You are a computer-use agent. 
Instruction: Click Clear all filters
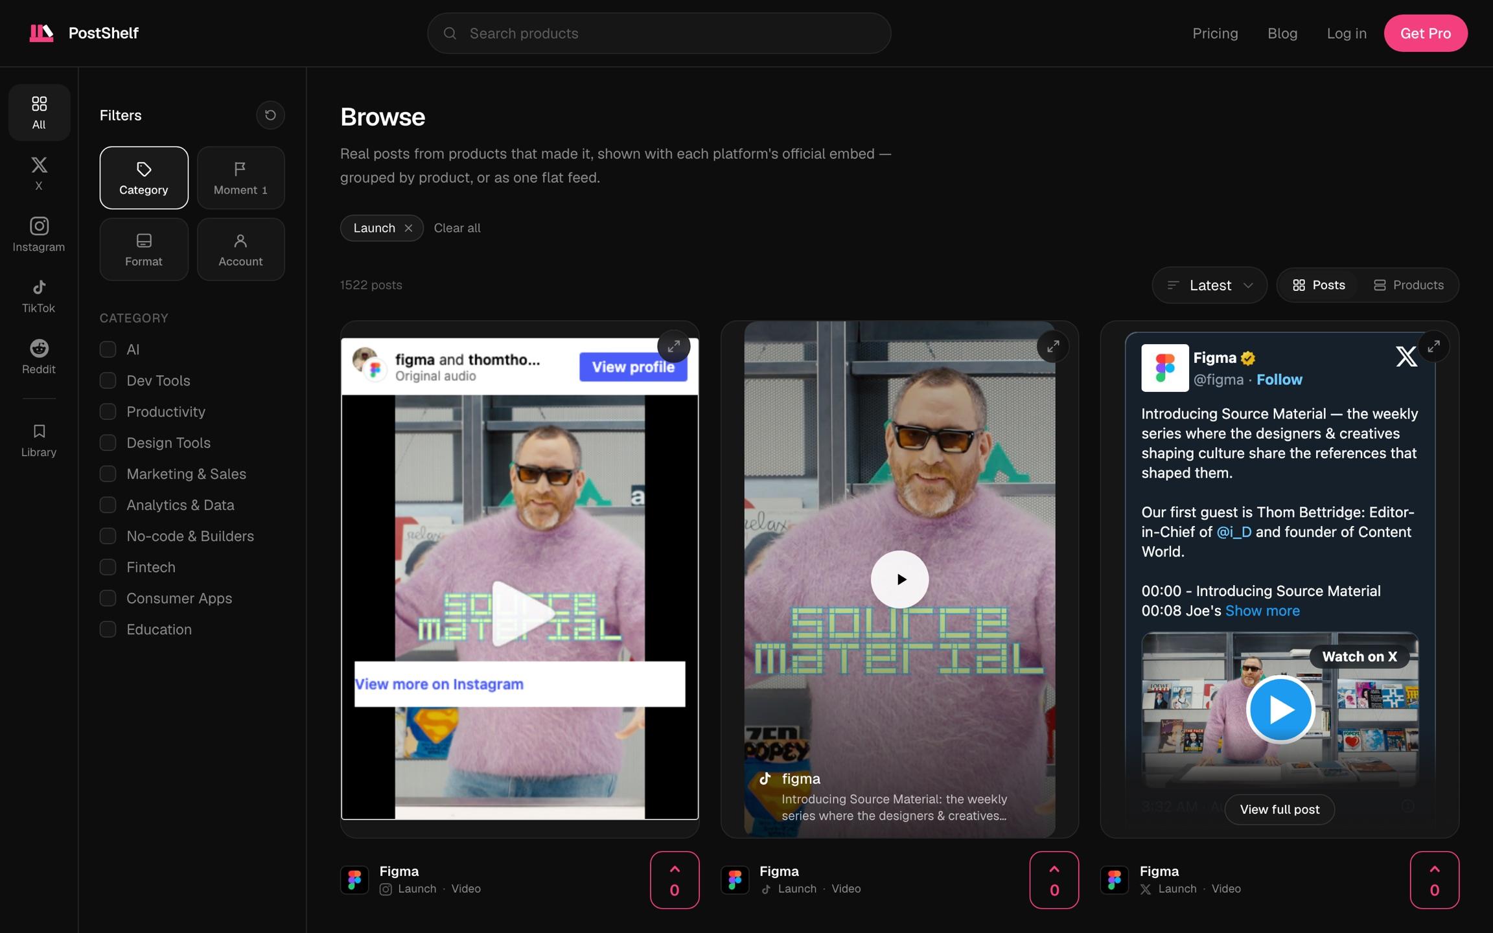[457, 228]
